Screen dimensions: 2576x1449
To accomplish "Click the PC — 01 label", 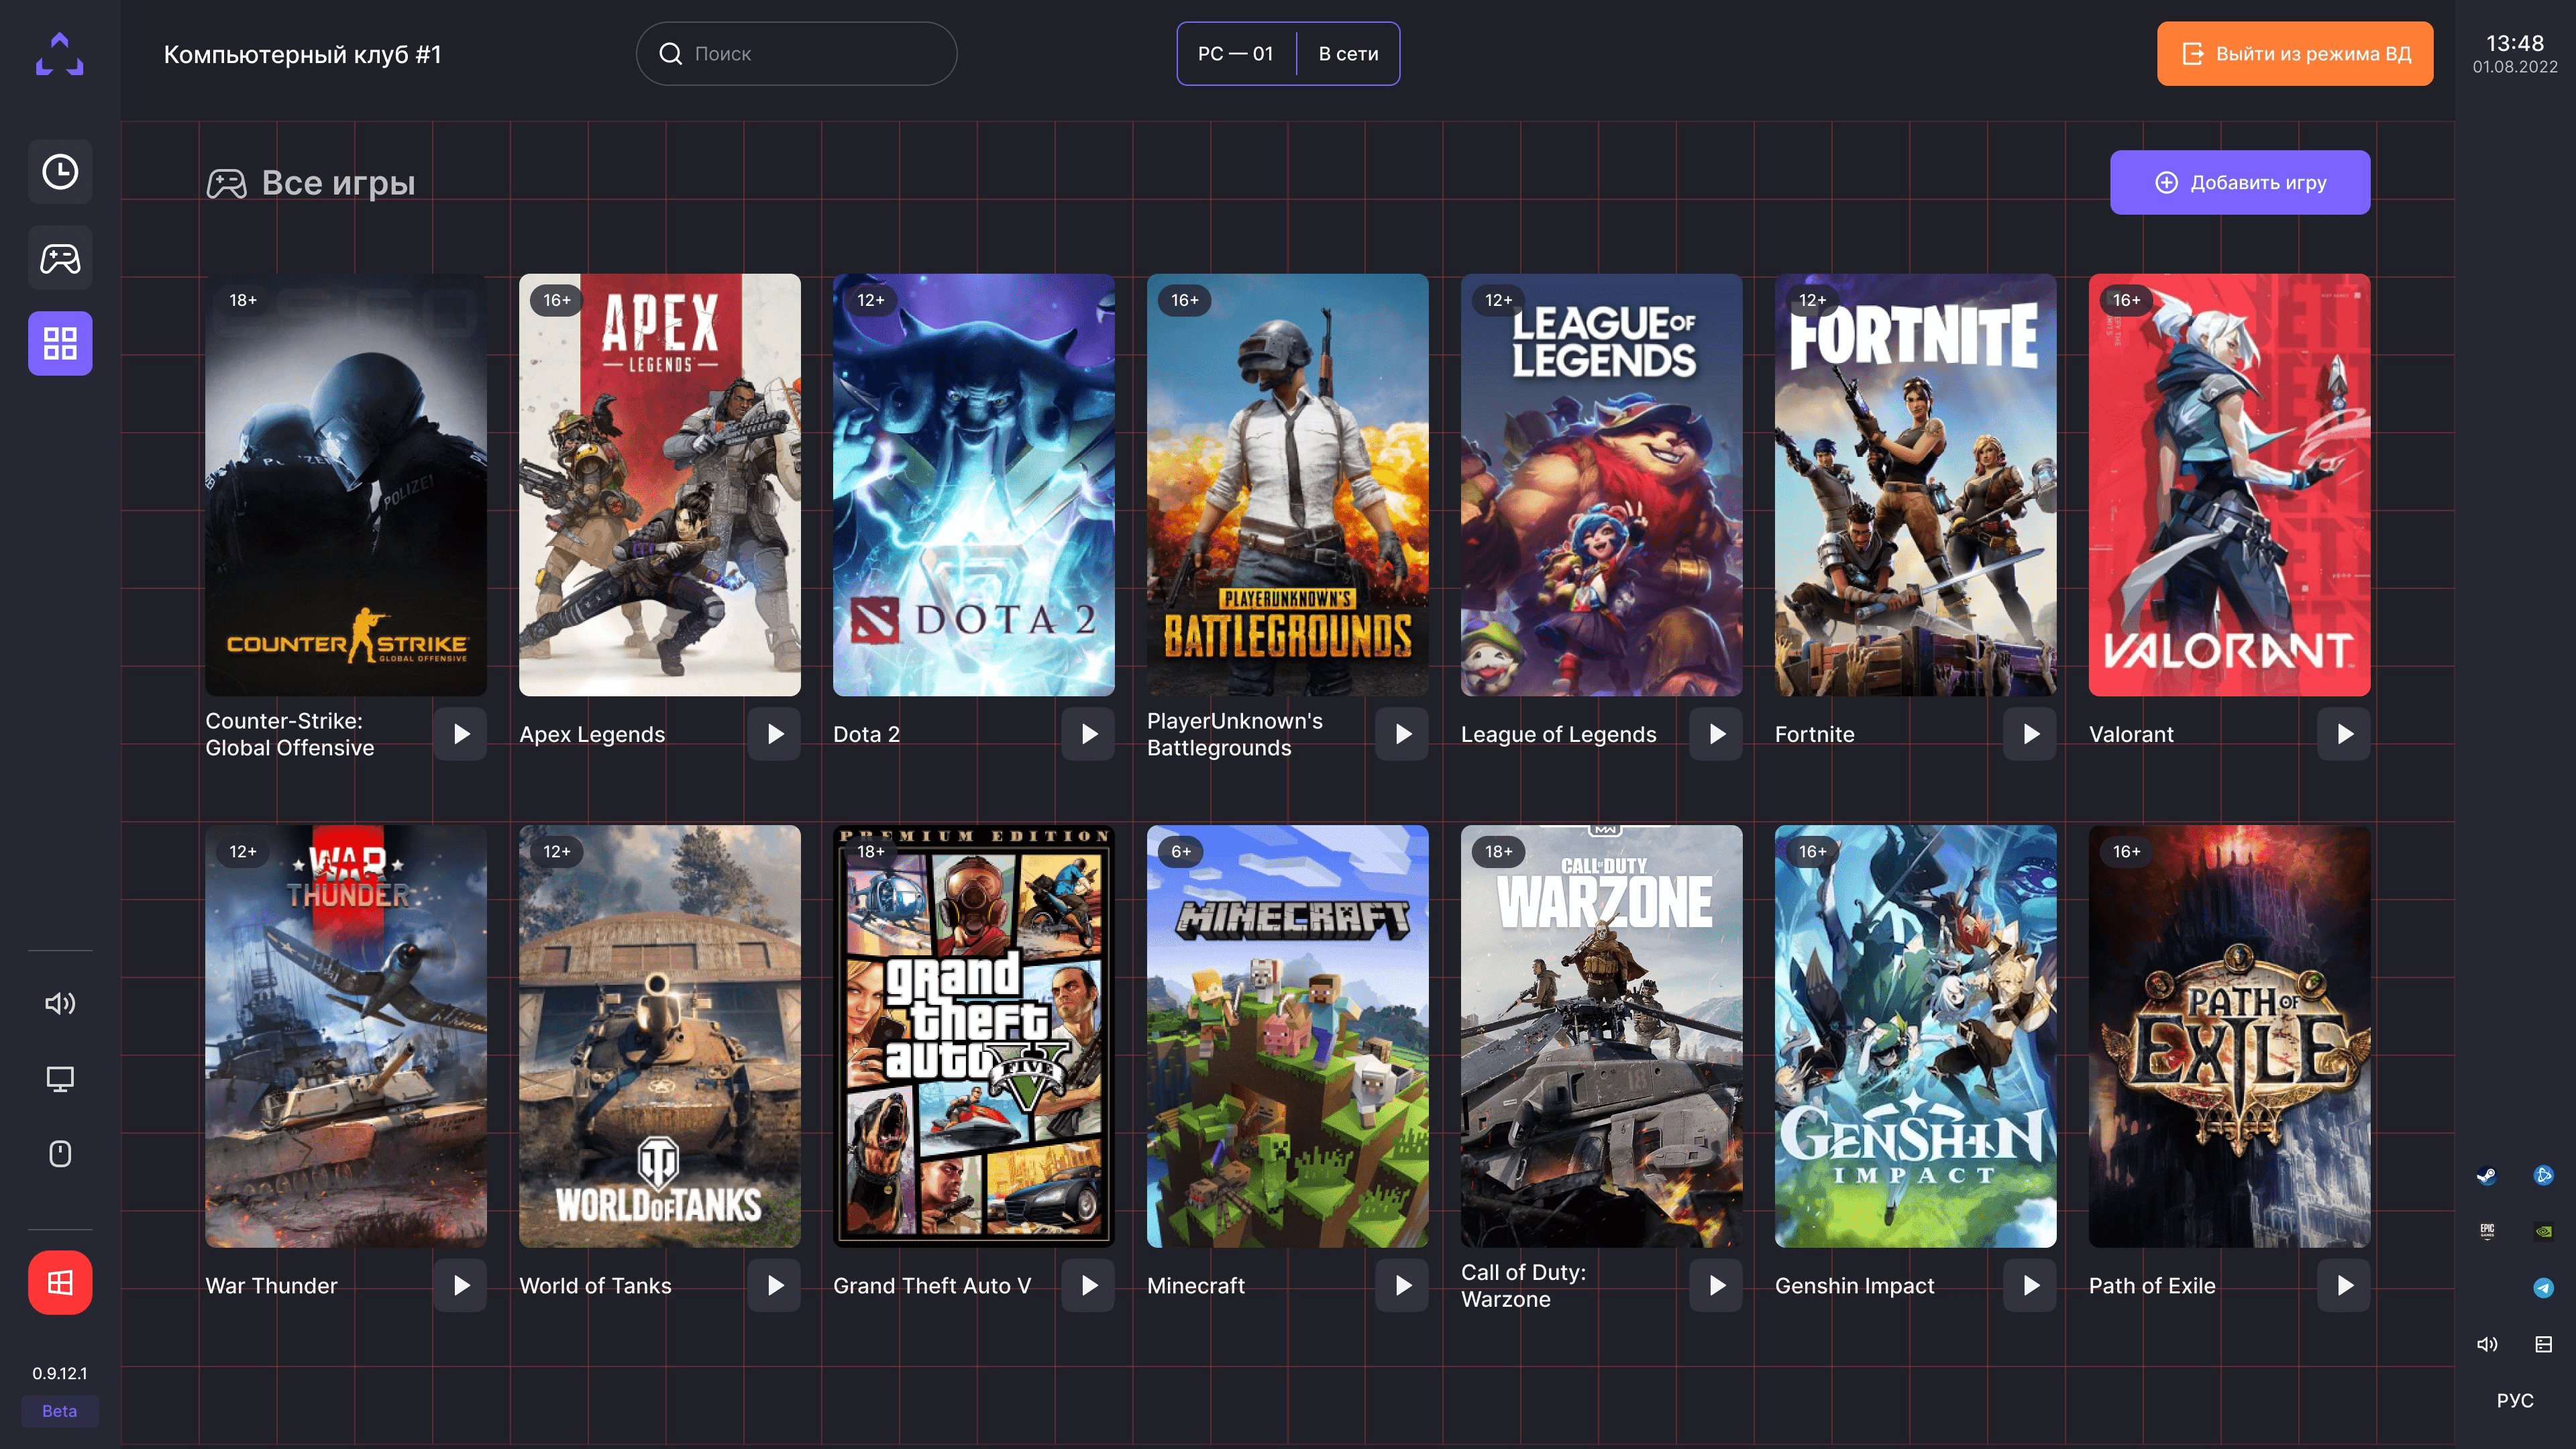I will click(1236, 54).
